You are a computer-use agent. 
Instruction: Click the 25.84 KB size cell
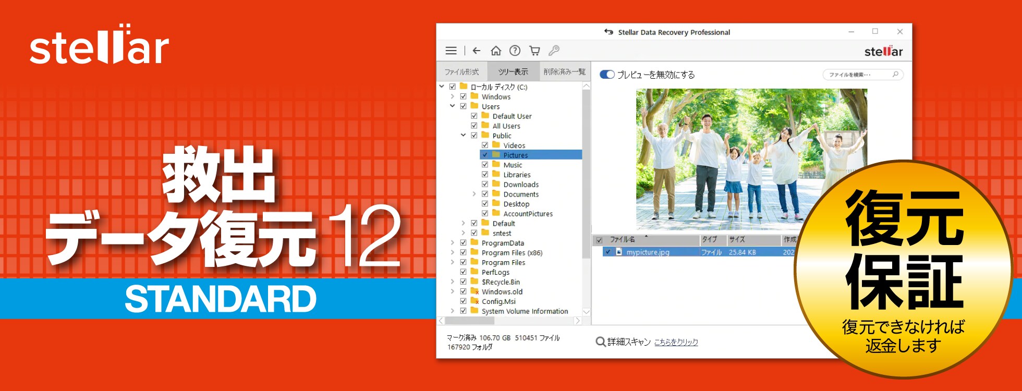click(743, 252)
